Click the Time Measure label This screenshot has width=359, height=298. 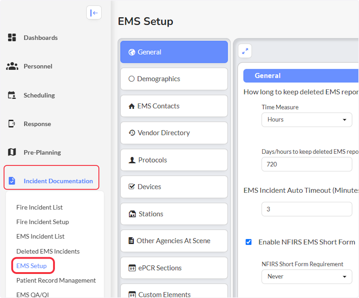280,107
